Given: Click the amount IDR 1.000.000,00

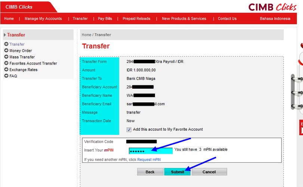Looking at the screenshot, I should click(x=141, y=70).
